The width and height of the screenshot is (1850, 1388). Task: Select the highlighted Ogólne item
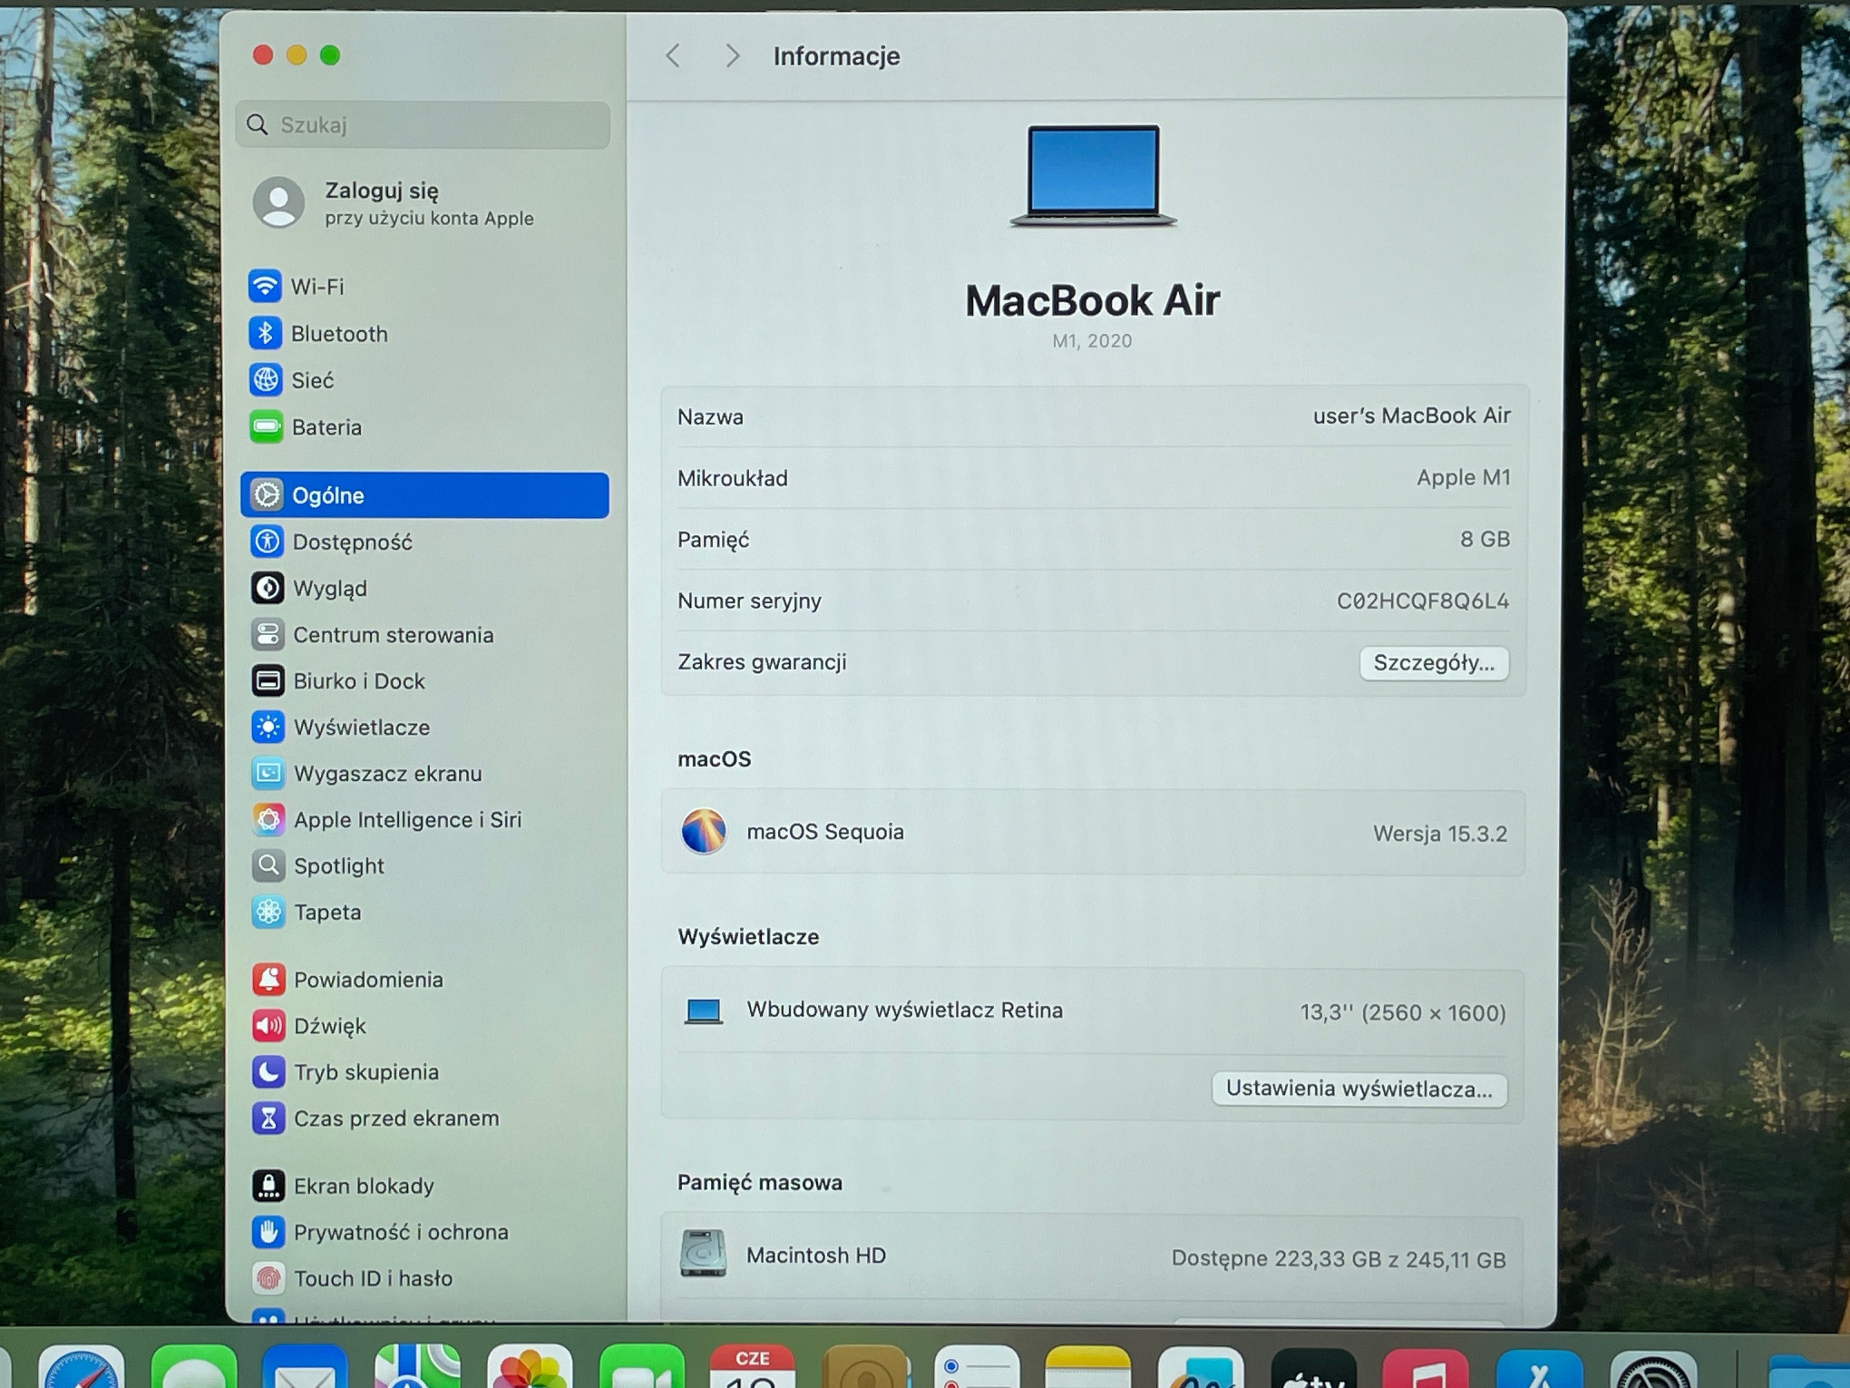click(x=425, y=495)
